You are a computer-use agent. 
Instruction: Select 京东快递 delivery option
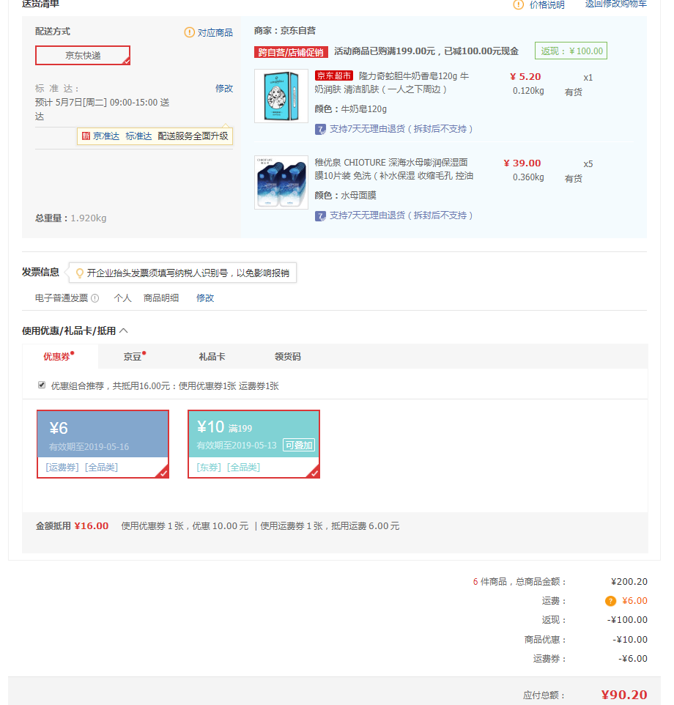(83, 55)
